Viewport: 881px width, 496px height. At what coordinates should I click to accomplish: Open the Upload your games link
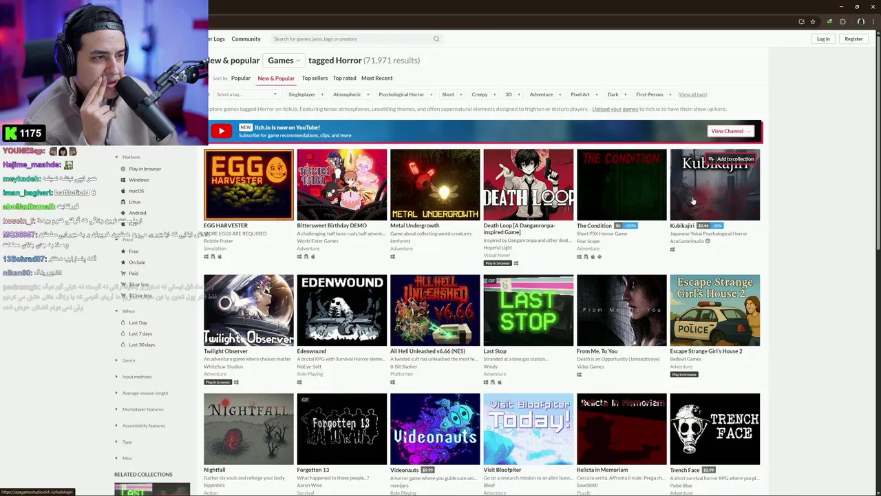click(615, 109)
